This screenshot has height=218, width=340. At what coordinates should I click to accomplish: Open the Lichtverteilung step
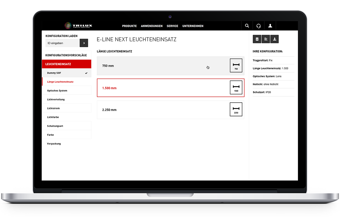(67, 100)
